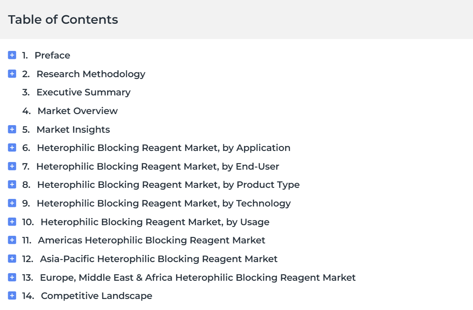This screenshot has height=310, width=473.
Task: Expand the Preface section plus icon
Action: click(x=12, y=55)
